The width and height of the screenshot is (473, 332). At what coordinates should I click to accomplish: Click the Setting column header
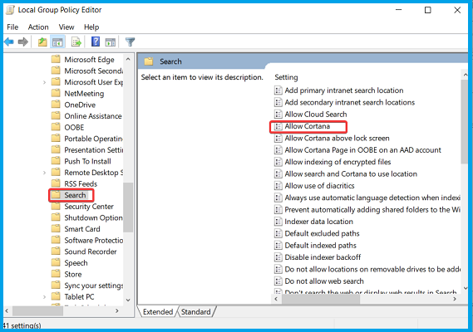tap(286, 77)
